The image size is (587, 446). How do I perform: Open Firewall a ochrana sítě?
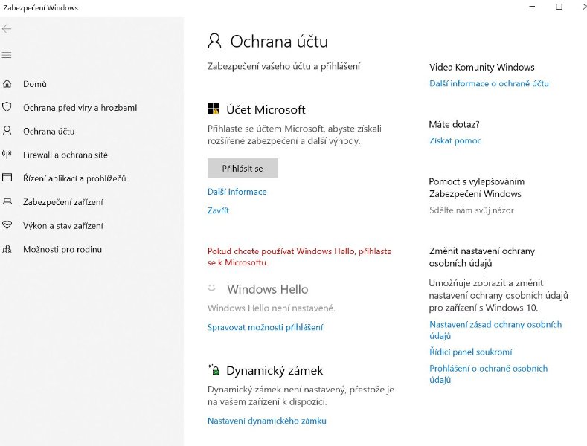[65, 155]
